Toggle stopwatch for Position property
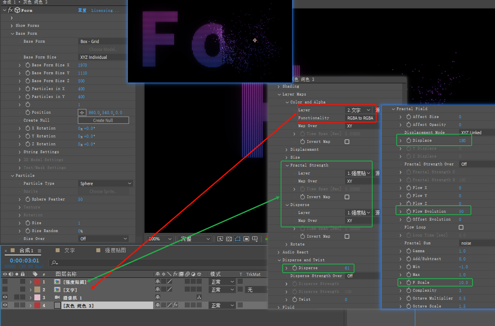Viewport: 495px width, 326px height. (28, 112)
